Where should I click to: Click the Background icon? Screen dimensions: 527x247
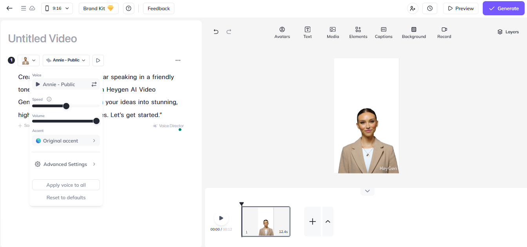(414, 32)
